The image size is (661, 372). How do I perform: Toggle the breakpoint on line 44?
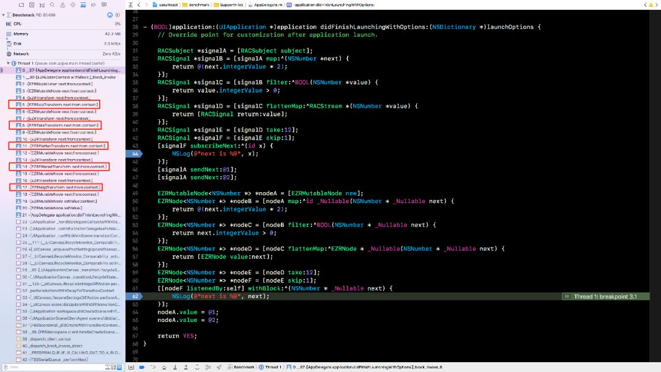click(x=135, y=154)
